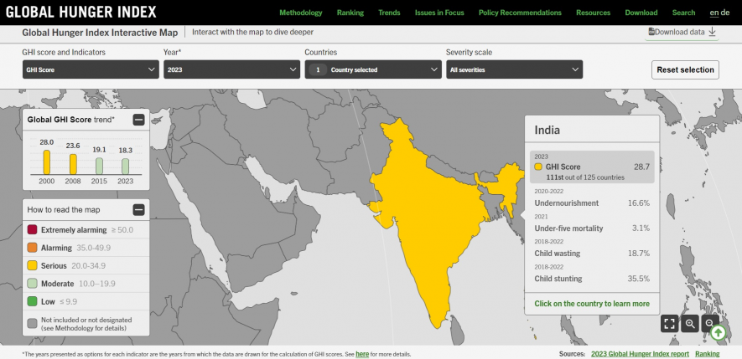Expand the Countries selection dropdown
Image resolution: width=742 pixels, height=359 pixels.
(x=372, y=70)
